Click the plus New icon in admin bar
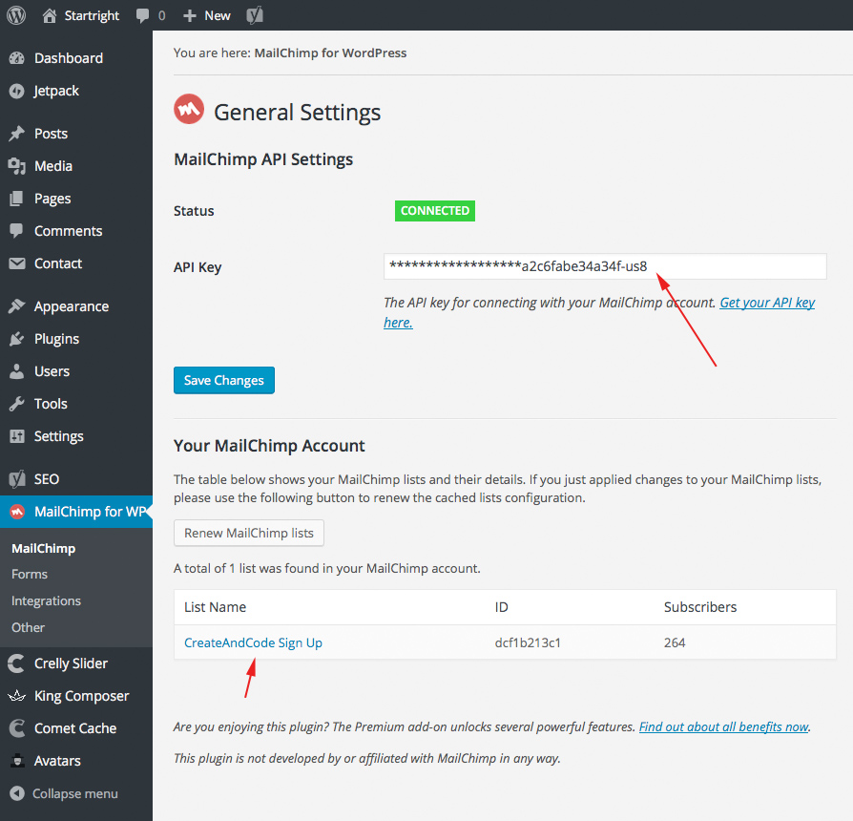 [189, 16]
